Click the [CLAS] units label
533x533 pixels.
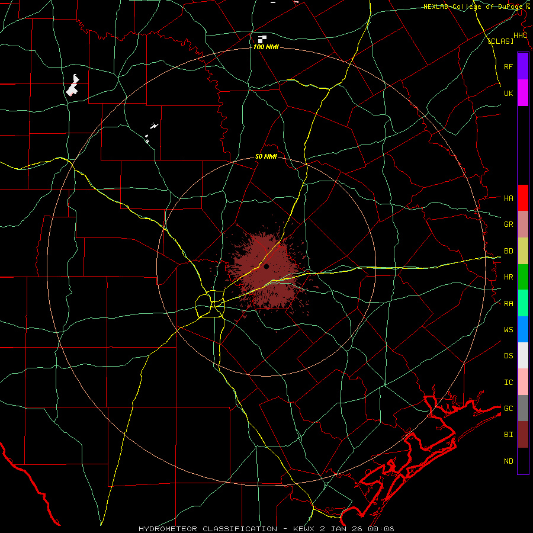pyautogui.click(x=500, y=41)
